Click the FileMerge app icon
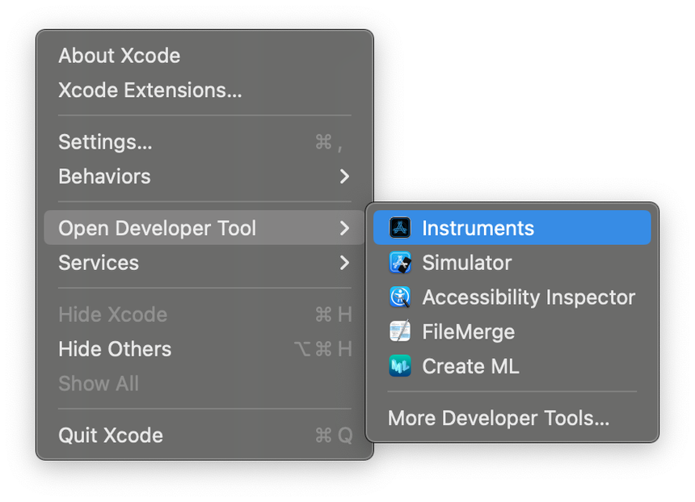 (401, 331)
